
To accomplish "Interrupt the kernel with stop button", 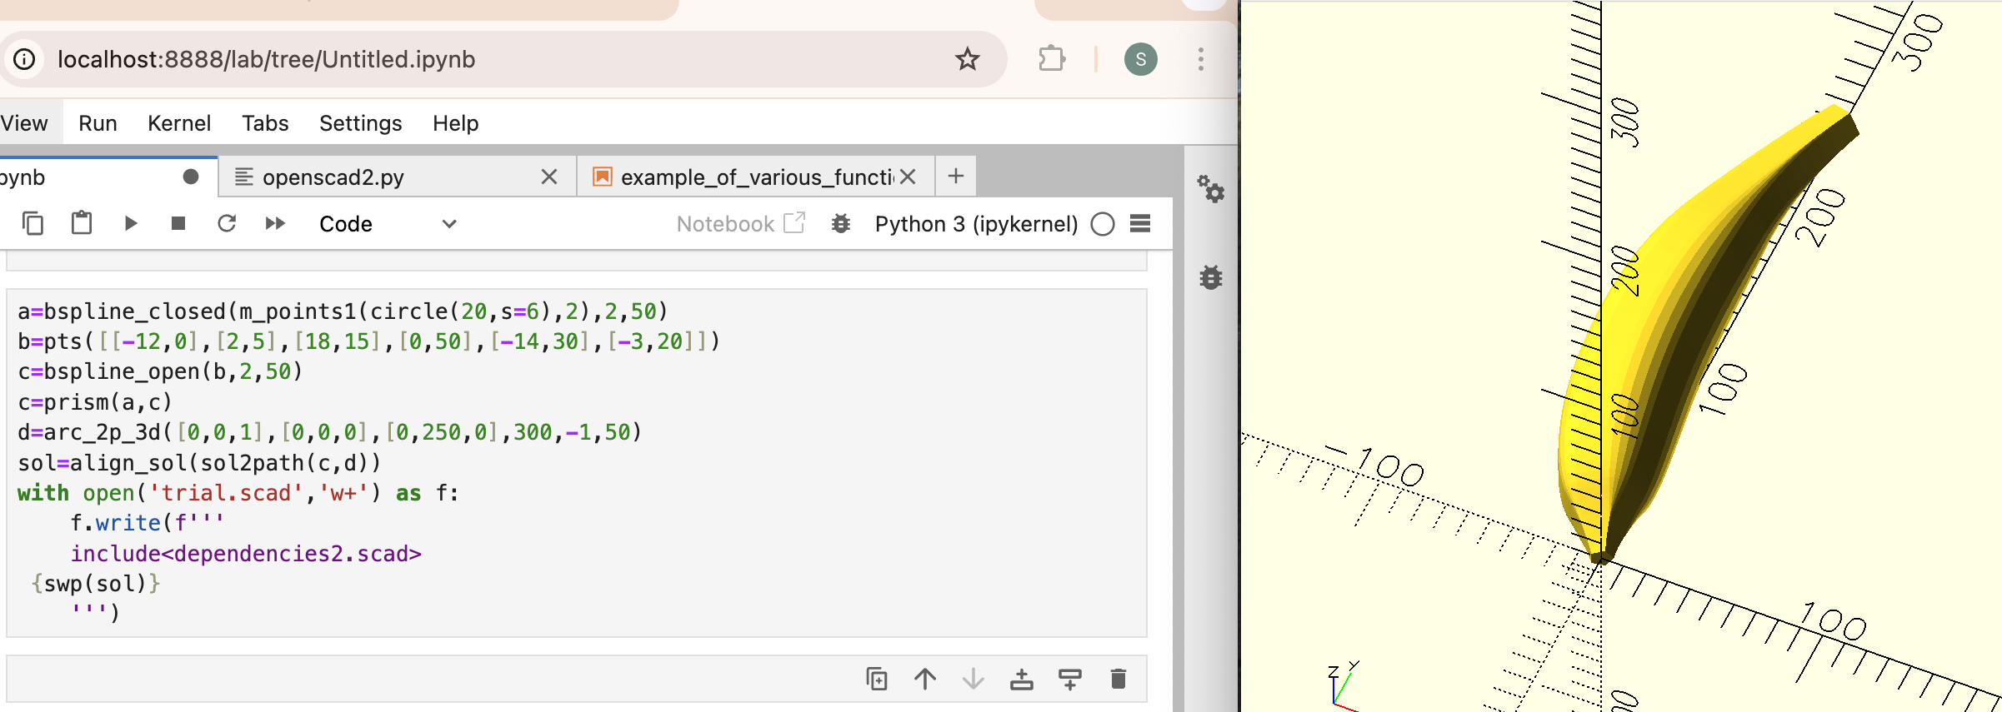I will click(x=178, y=223).
